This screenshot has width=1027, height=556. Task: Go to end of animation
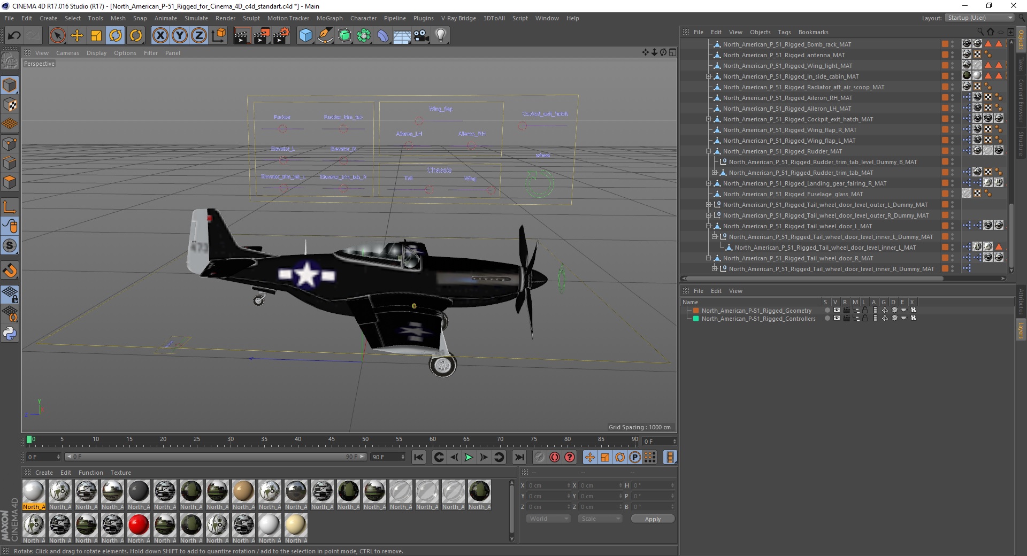coord(519,457)
